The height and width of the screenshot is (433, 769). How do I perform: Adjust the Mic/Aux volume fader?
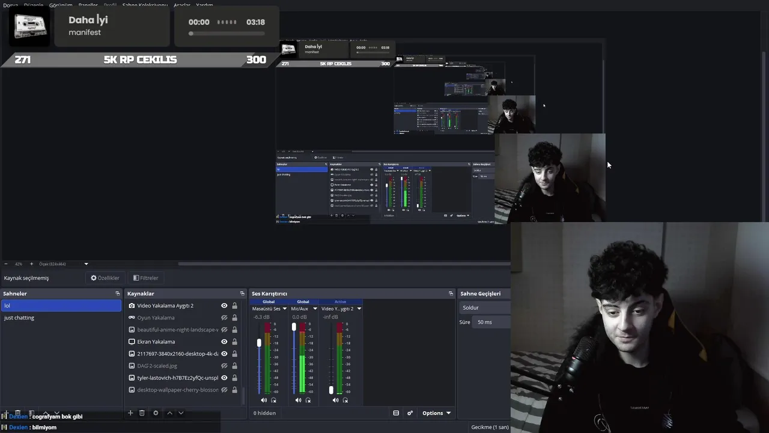click(x=294, y=327)
